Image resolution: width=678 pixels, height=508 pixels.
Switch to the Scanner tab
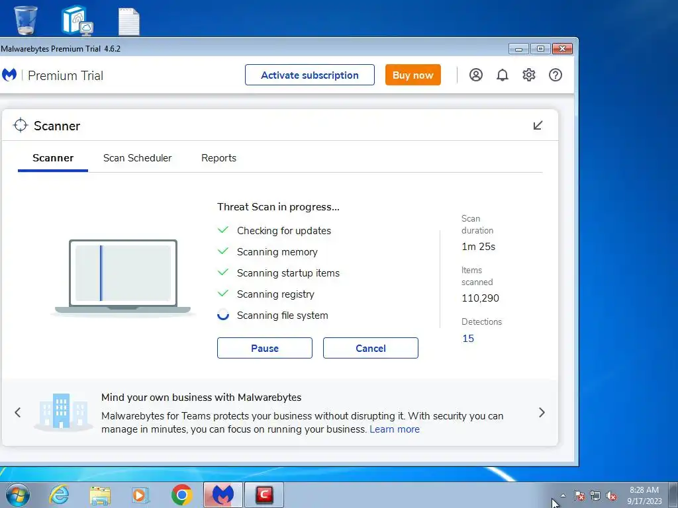click(53, 158)
